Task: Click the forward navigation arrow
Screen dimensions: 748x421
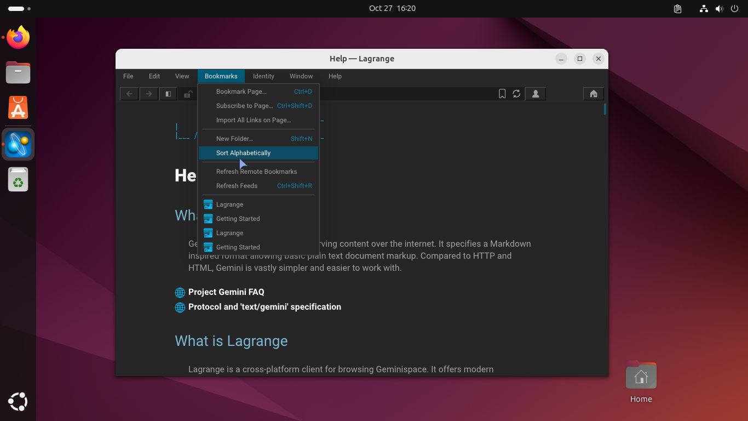Action: tap(149, 94)
